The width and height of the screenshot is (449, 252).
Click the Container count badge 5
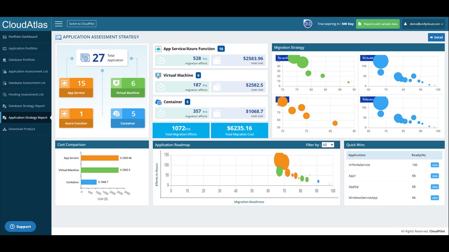pos(188,102)
